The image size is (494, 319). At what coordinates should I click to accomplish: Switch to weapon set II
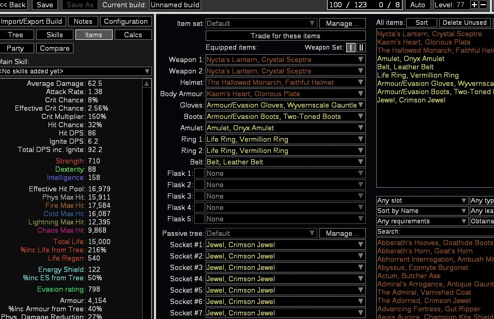361,48
